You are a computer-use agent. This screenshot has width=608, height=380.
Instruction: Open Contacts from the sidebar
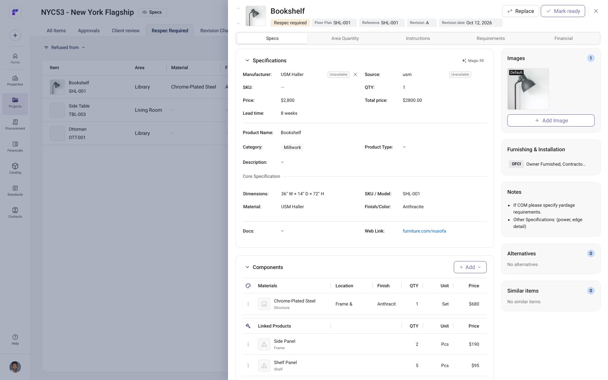pos(15,212)
